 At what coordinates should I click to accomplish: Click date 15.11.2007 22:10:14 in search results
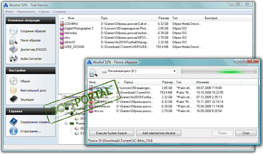(210, 102)
